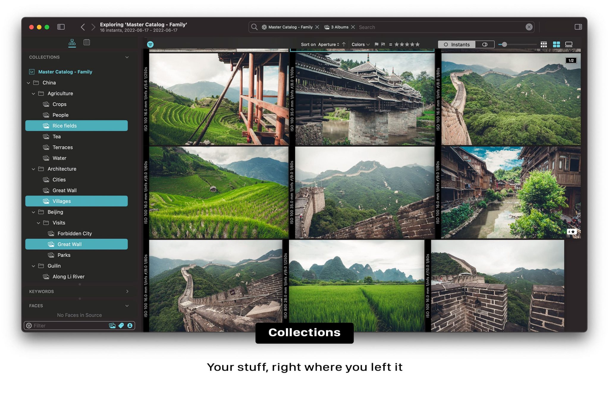Collapse the Beijing folder
Viewport: 609px width, 404px height.
pyautogui.click(x=33, y=212)
